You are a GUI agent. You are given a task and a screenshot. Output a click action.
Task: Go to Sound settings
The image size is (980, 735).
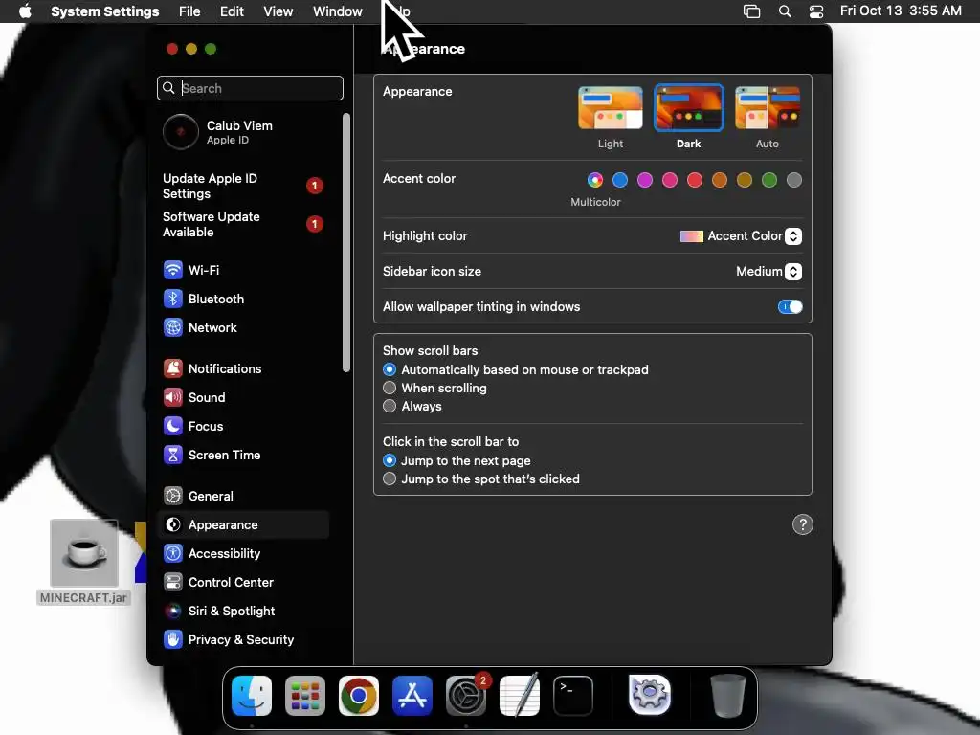(x=243, y=397)
